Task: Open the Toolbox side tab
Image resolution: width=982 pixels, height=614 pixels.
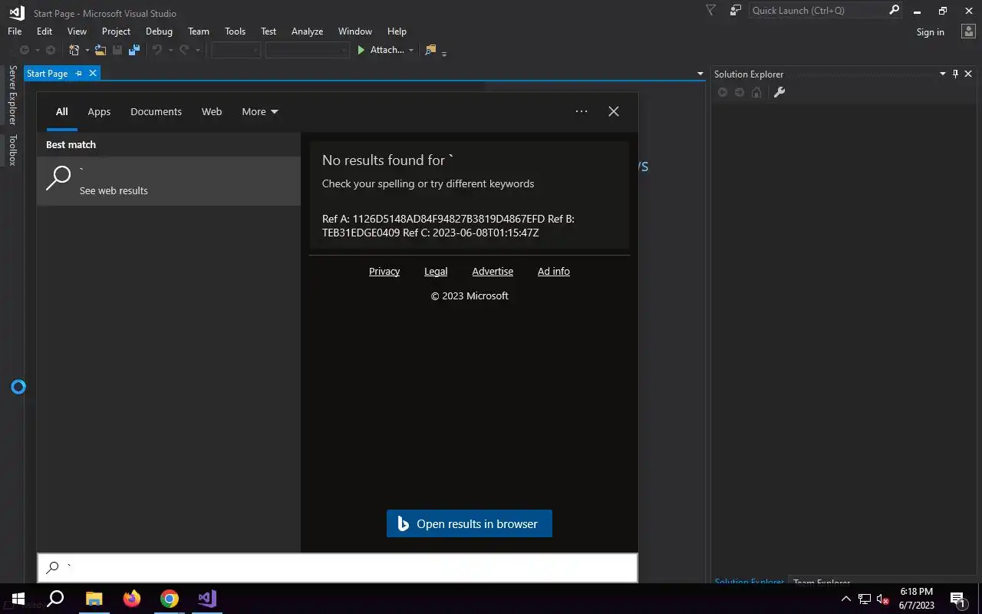Action: point(12,150)
